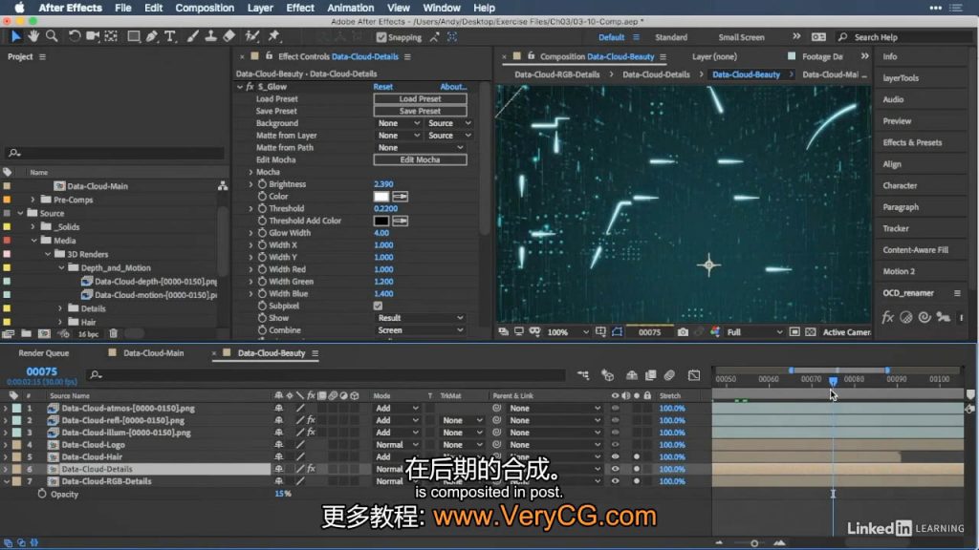Screen dimensions: 979x550
Task: Select the Clone Stamp tool
Action: [x=211, y=36]
